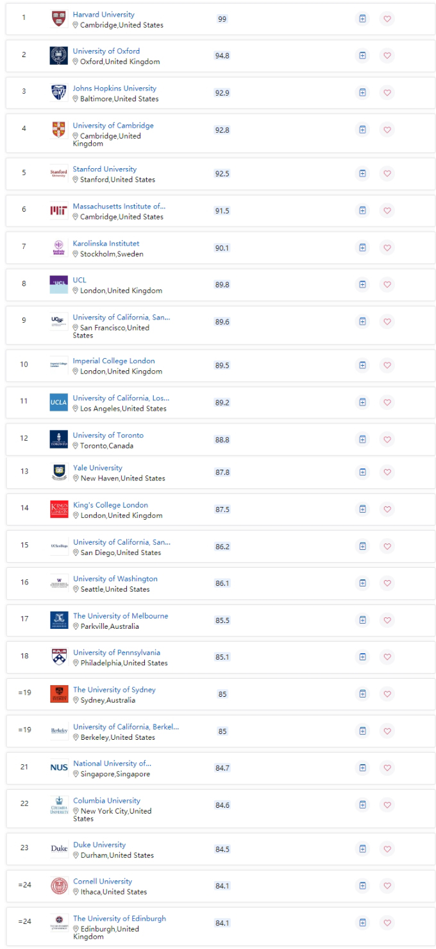436x949 pixels.
Task: Click the UCLA logo thumbnail
Action: pyautogui.click(x=58, y=402)
